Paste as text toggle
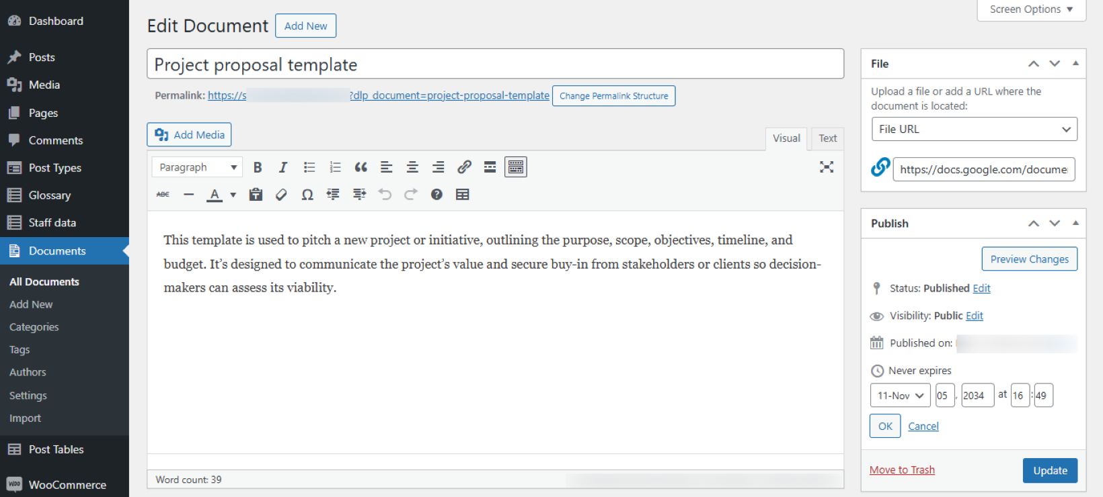The height and width of the screenshot is (497, 1103). [256, 195]
